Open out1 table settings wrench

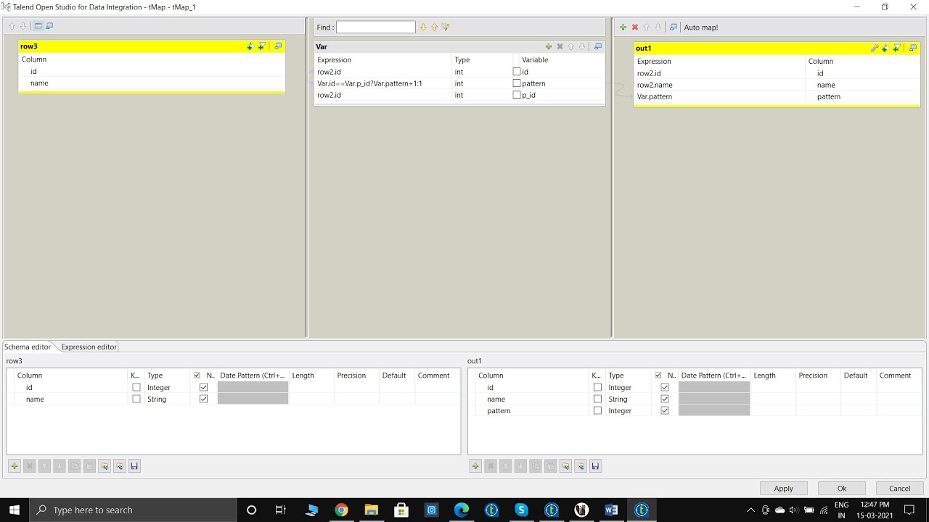coord(875,49)
